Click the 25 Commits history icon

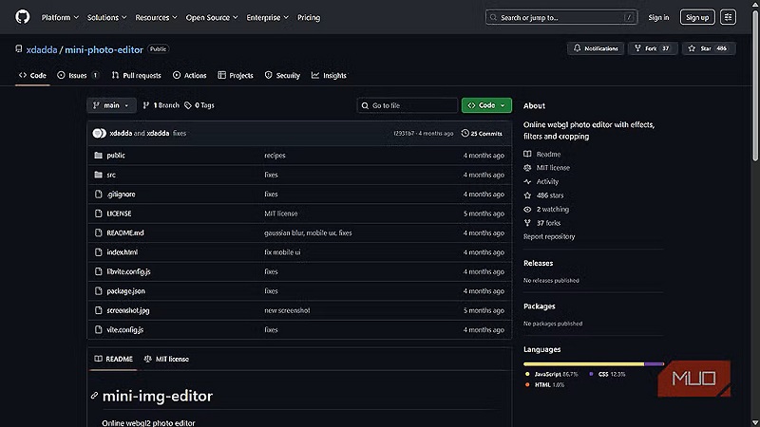click(x=474, y=134)
